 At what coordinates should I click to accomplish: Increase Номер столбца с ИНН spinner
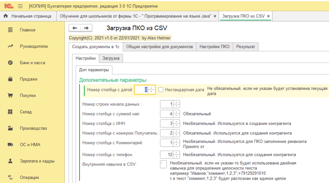[x=176, y=122]
